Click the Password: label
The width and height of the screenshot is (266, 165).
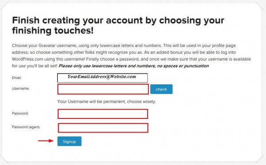(x=20, y=114)
